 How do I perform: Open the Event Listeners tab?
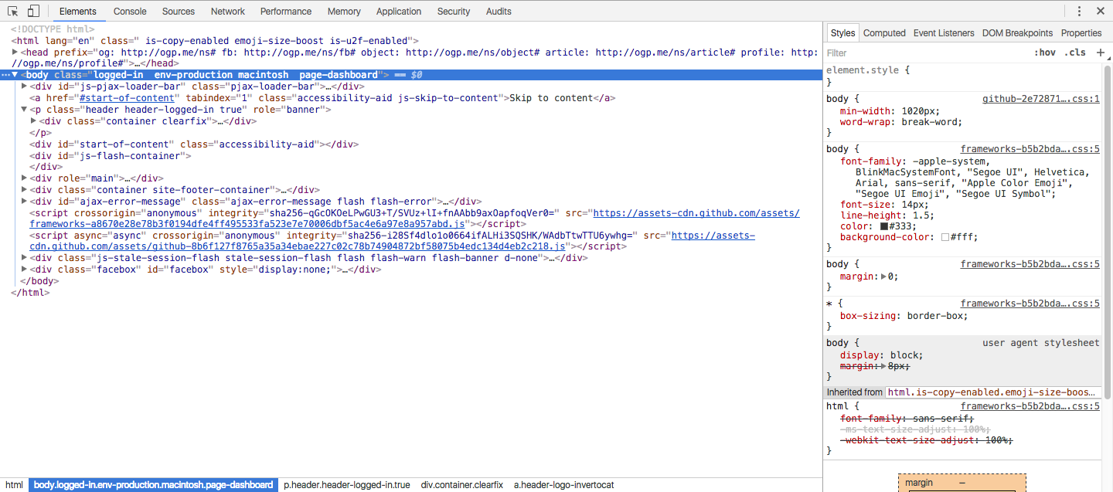pyautogui.click(x=944, y=33)
